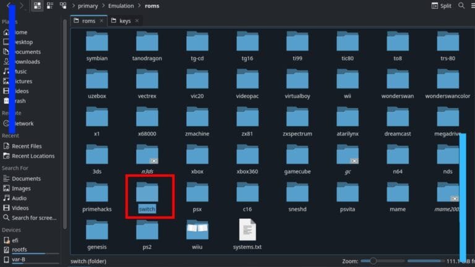
Task: Select the genesis folder
Action: 97,235
